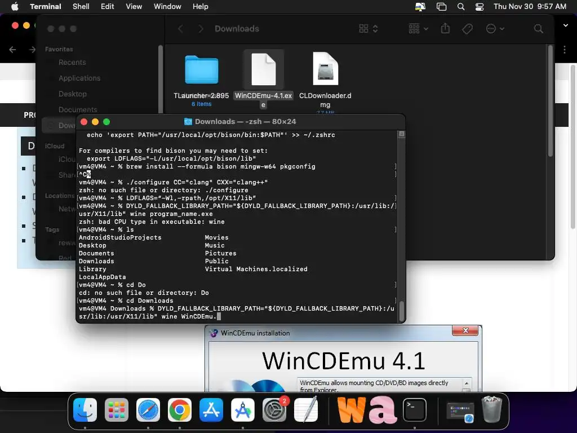Screen dimensions: 577x433
Task: Open the Help menu
Action: tap(200, 6)
